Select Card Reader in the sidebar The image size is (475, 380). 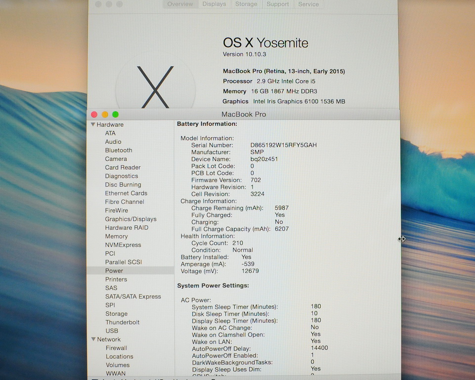[x=123, y=167]
